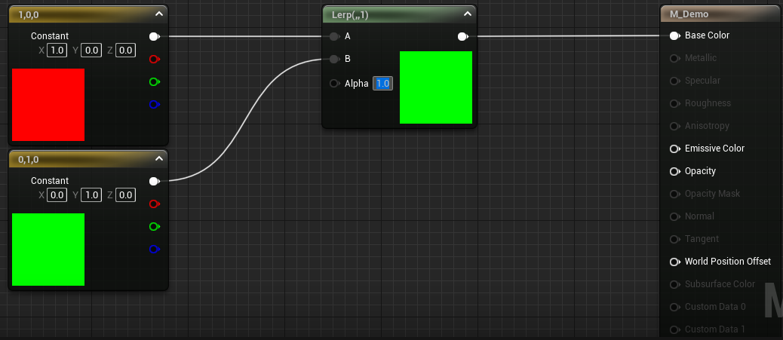Click the Emissive Color input pin
The image size is (783, 340).
coord(674,149)
